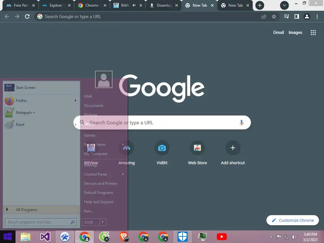Click the forward navigation arrow
This screenshot has height=243, width=324.
(17, 16)
